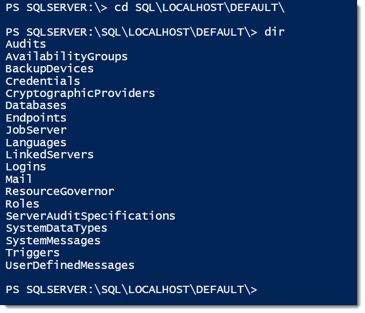The height and width of the screenshot is (313, 365).
Task: Click ServerAuditSpecifications text
Action: pos(91,216)
